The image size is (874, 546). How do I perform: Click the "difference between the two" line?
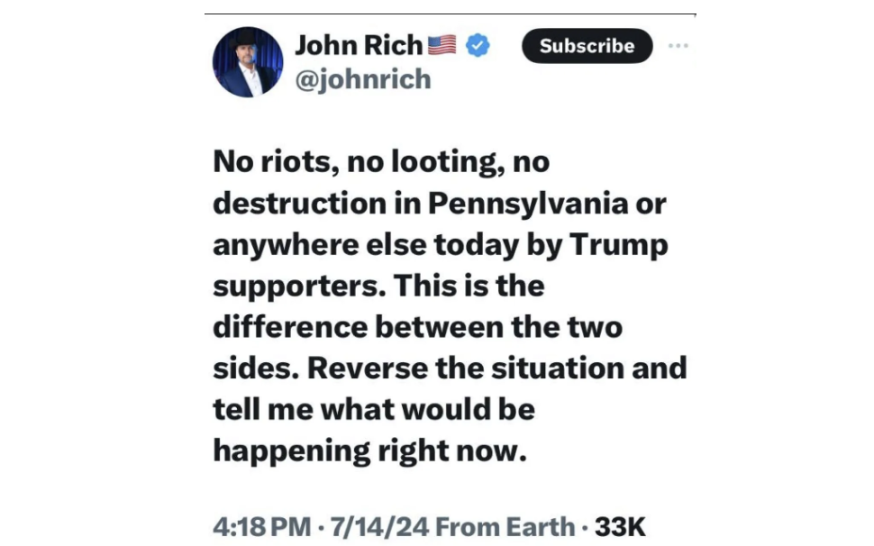[x=417, y=326]
